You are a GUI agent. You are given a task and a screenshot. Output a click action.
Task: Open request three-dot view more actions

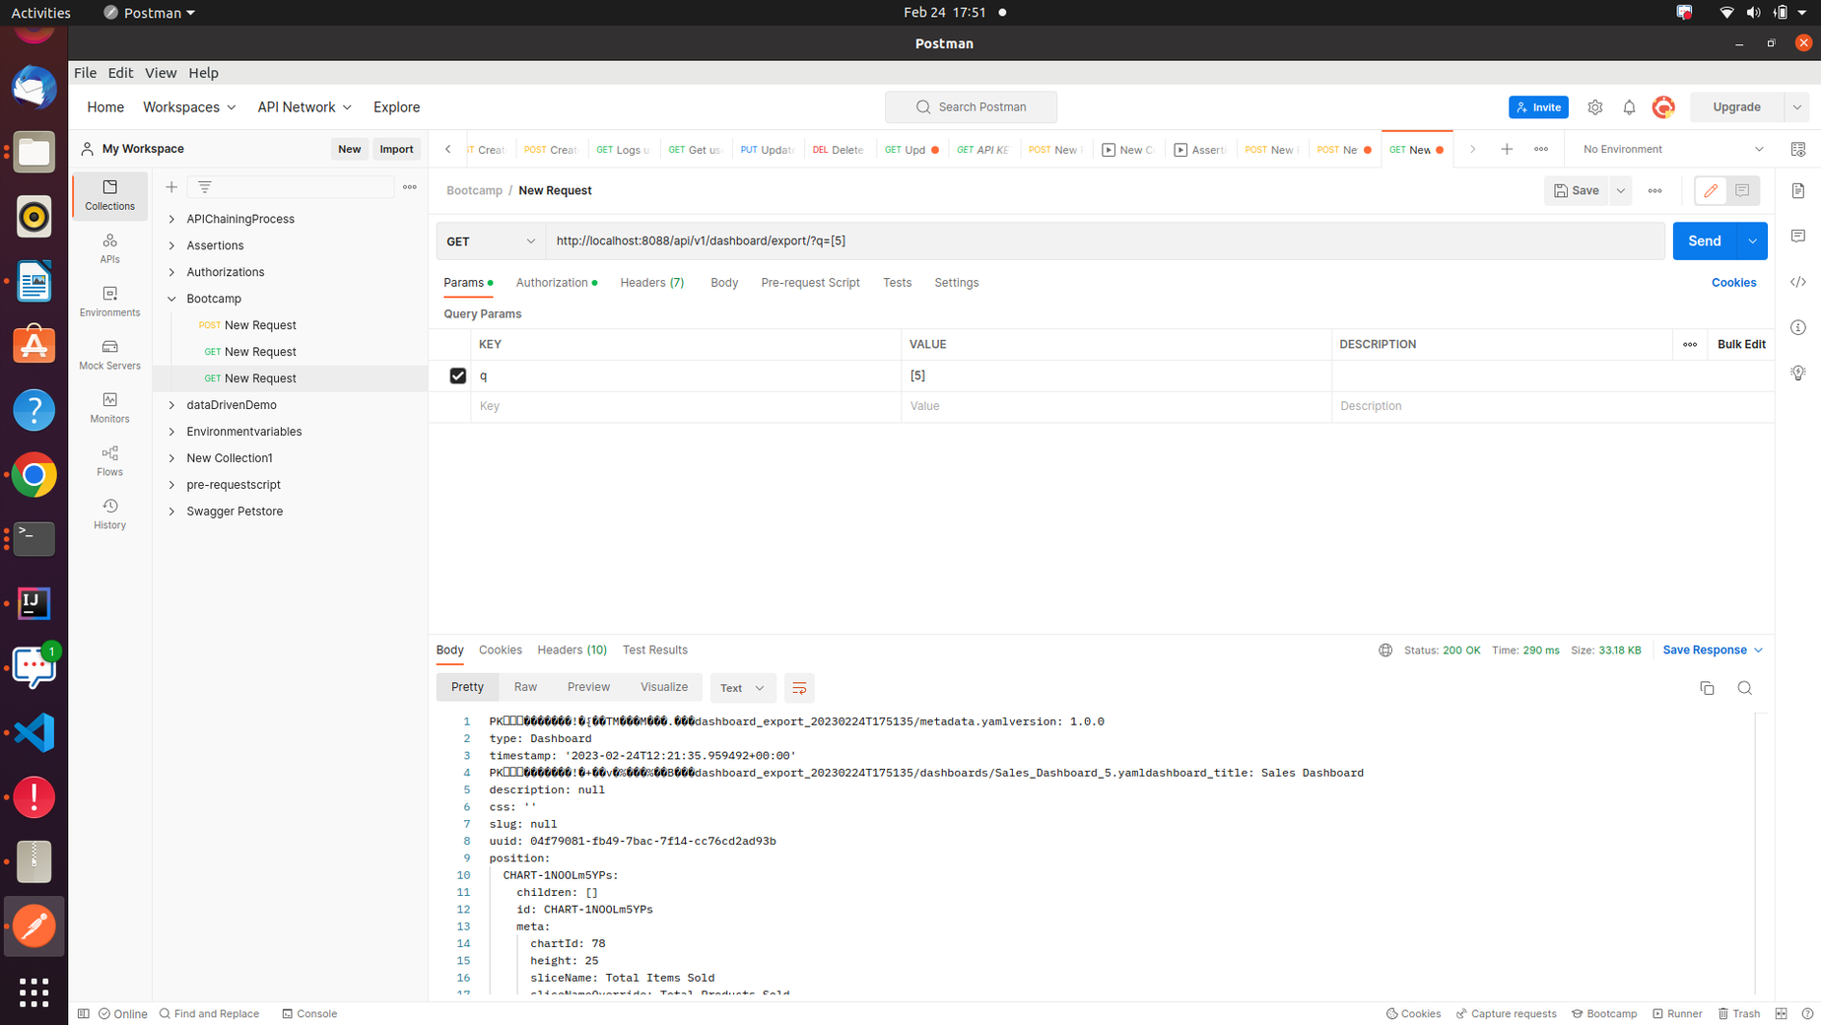(x=1654, y=190)
